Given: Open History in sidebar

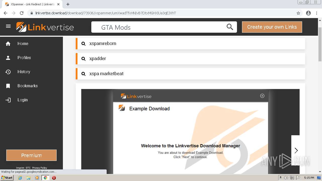Looking at the screenshot, I should click(24, 72).
